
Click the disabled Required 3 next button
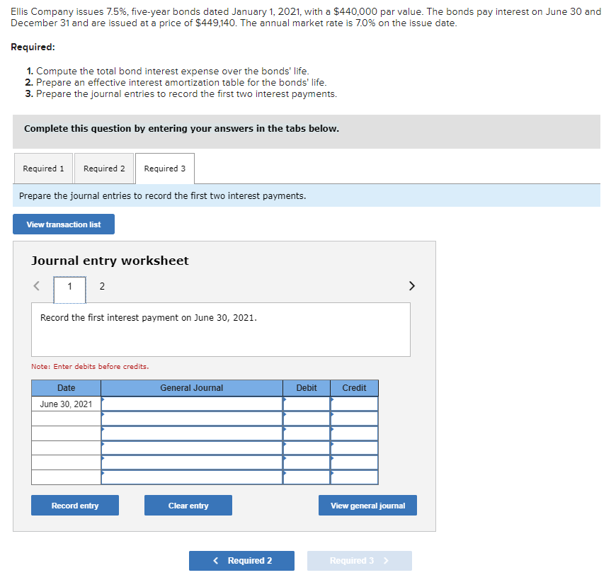click(x=359, y=561)
